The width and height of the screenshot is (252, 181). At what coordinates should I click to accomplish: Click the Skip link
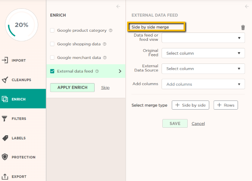coord(105,88)
